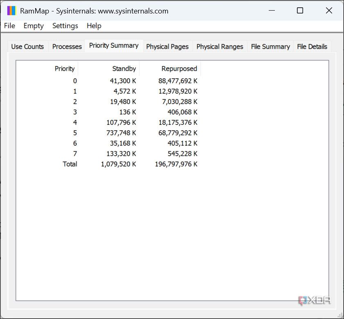Open the Empty menu
Image resolution: width=344 pixels, height=319 pixels.
(x=34, y=26)
